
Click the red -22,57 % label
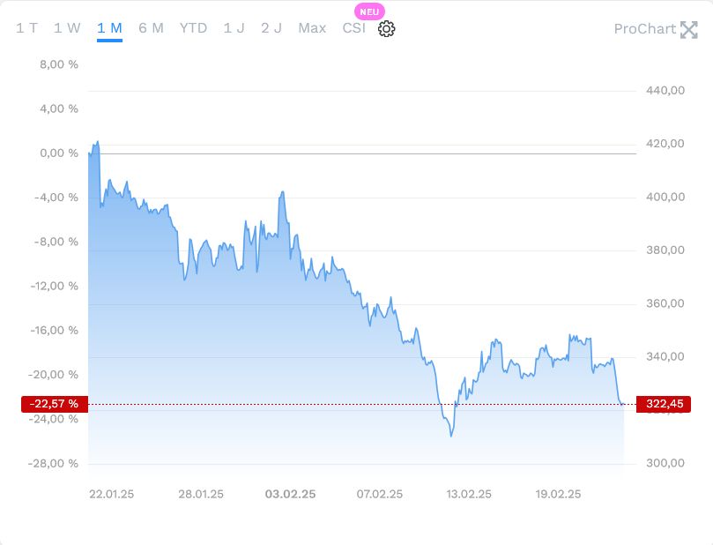pos(54,404)
